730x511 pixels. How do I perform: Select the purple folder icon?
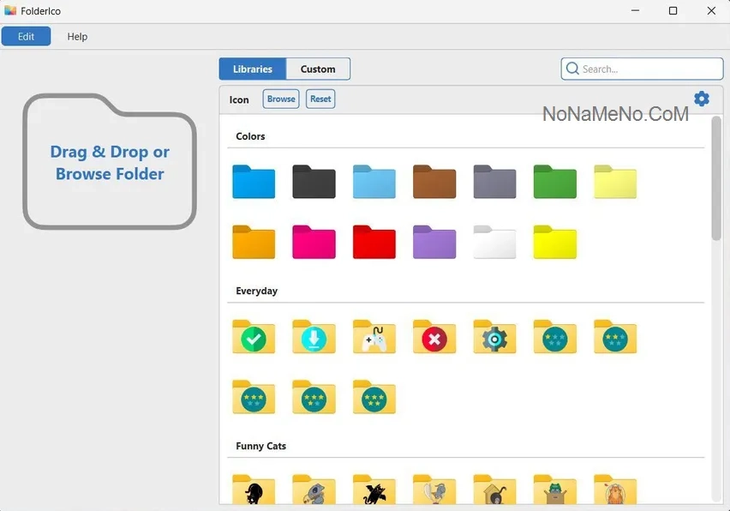(434, 243)
